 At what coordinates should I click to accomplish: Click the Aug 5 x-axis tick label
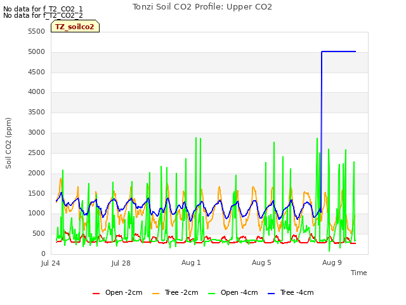click(261, 262)
